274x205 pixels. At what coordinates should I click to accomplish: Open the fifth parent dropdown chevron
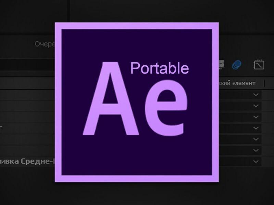256,139
